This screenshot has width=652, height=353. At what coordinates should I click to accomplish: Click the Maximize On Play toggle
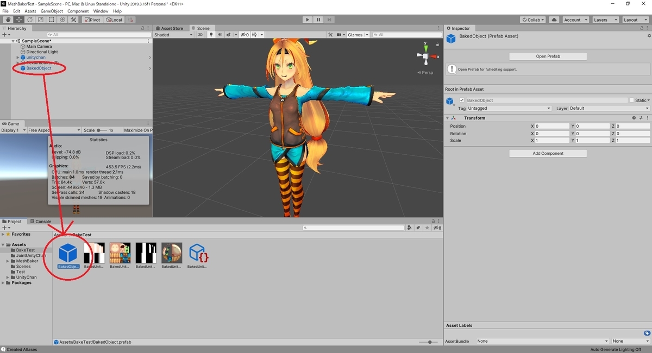[x=138, y=130]
